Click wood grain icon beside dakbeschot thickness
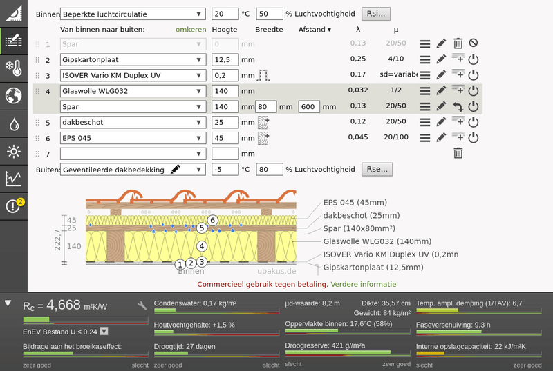Screen dimensions: 553x371 coord(263,123)
